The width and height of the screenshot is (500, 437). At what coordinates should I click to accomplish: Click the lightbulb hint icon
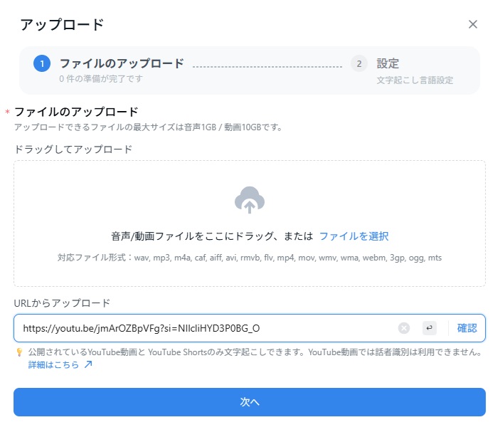18,352
